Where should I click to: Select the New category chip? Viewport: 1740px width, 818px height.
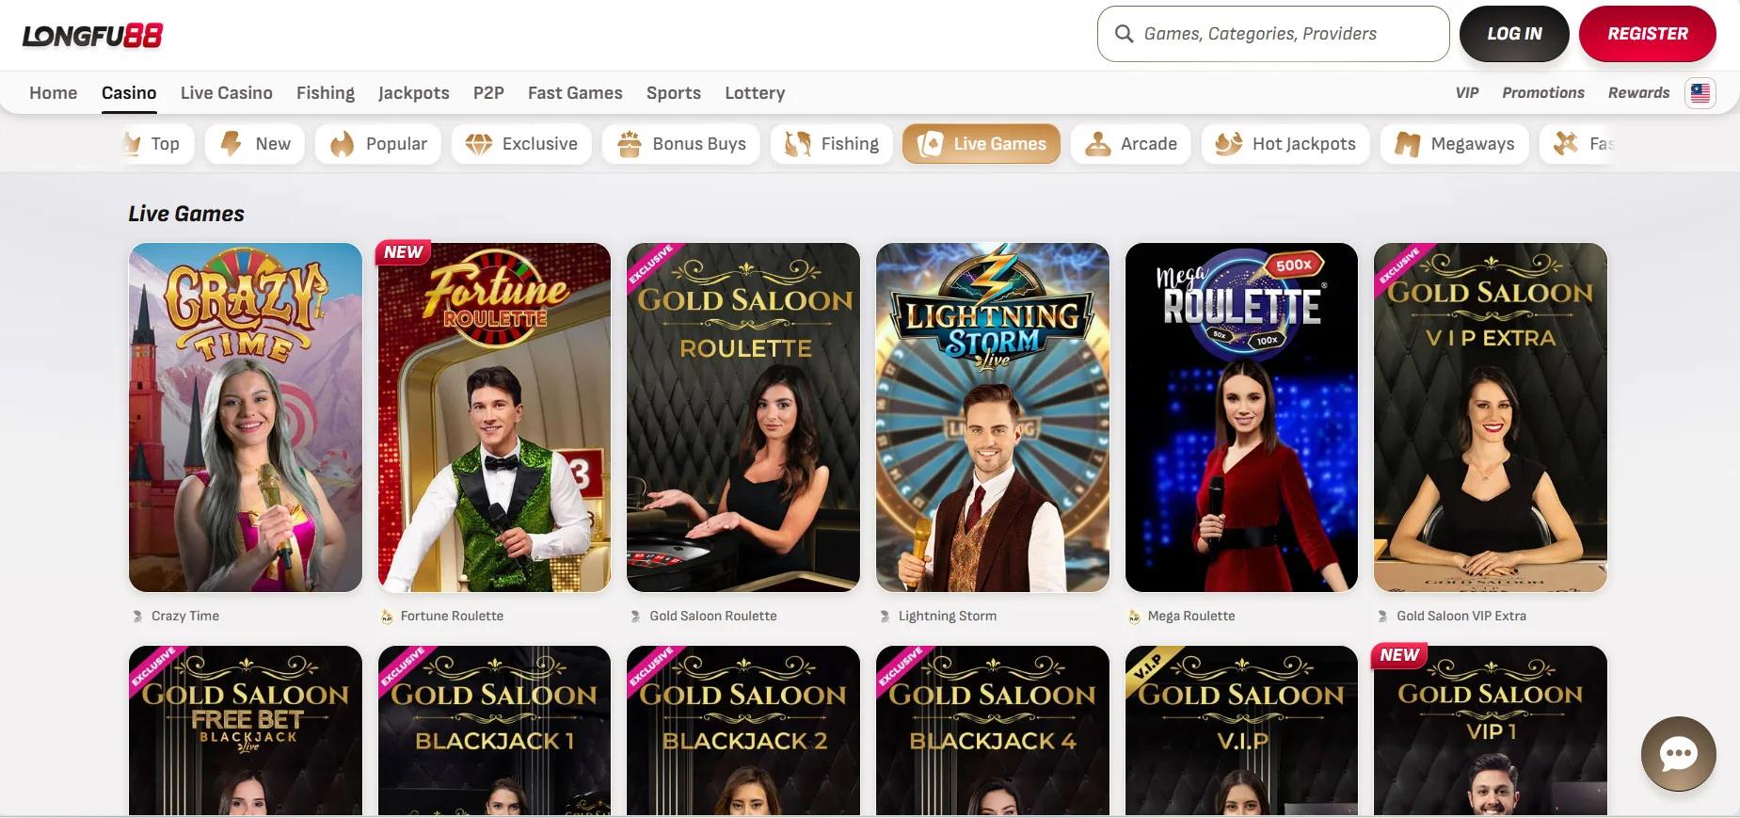pyautogui.click(x=254, y=144)
